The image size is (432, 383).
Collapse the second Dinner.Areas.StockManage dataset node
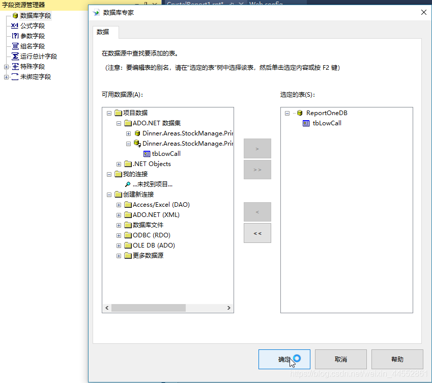[128, 144]
